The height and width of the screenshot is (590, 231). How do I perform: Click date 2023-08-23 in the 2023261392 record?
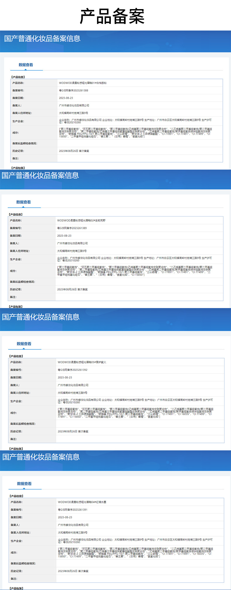(x=65, y=378)
